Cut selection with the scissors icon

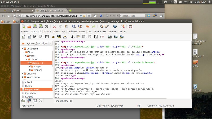pos(55,26)
